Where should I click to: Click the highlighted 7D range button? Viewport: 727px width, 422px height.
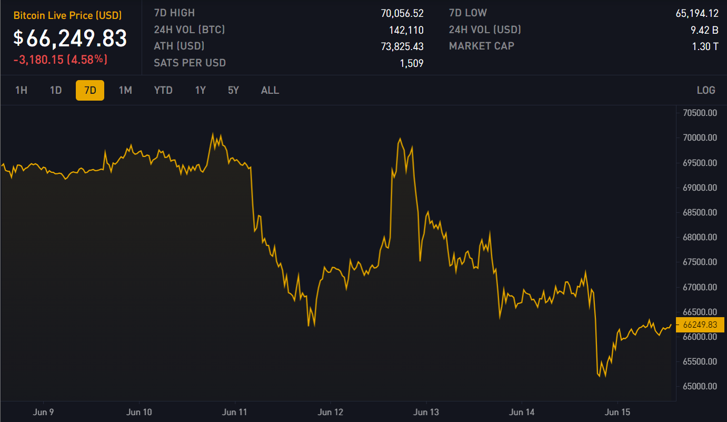point(90,90)
